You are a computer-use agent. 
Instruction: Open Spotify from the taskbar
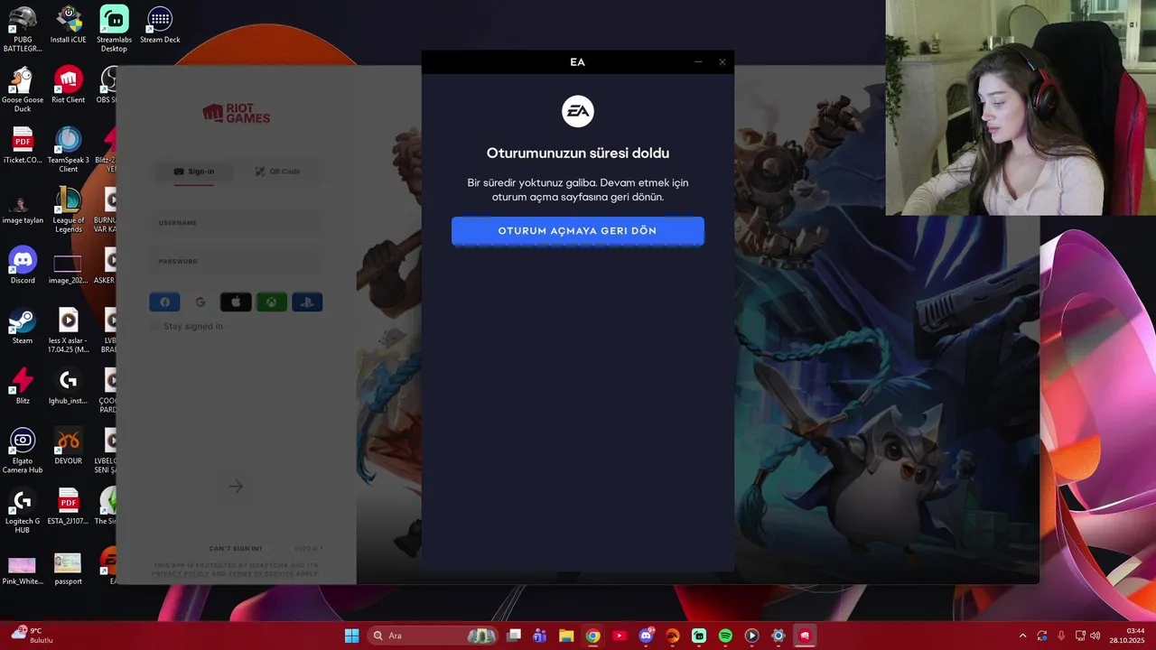725,636
